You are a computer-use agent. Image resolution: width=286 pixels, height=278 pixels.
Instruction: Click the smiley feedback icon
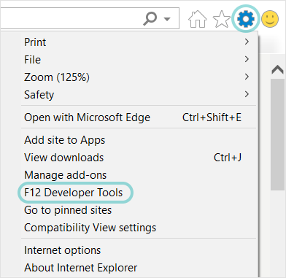pyautogui.click(x=270, y=19)
